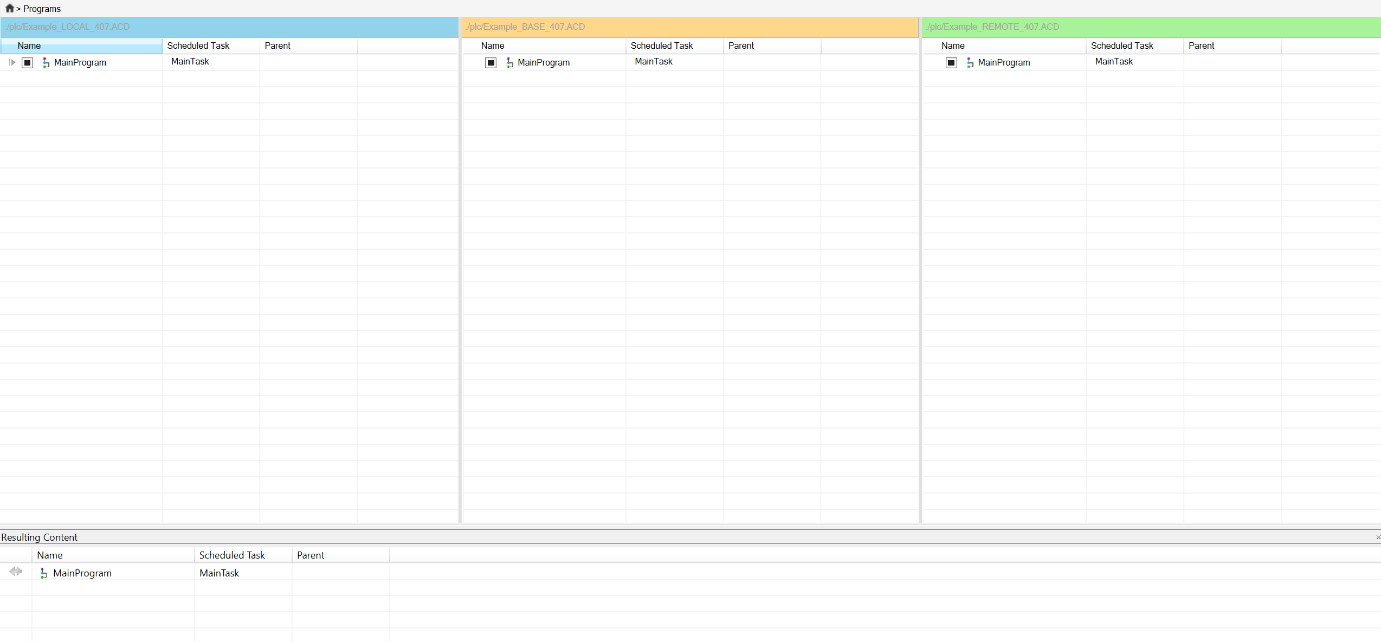Open the Programs breadcrumb entry
The height and width of the screenshot is (642, 1381).
coord(42,9)
